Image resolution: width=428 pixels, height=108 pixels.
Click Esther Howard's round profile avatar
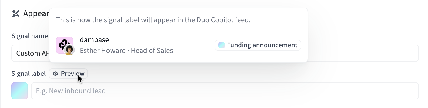(x=69, y=50)
